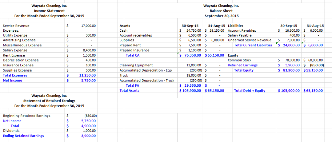
Task: Select the 400.00 Salary Payable value
Action: [x=295, y=35]
